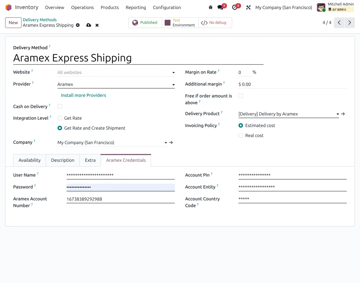Select the Get Rate radio option
This screenshot has height=283, width=360.
(60, 118)
